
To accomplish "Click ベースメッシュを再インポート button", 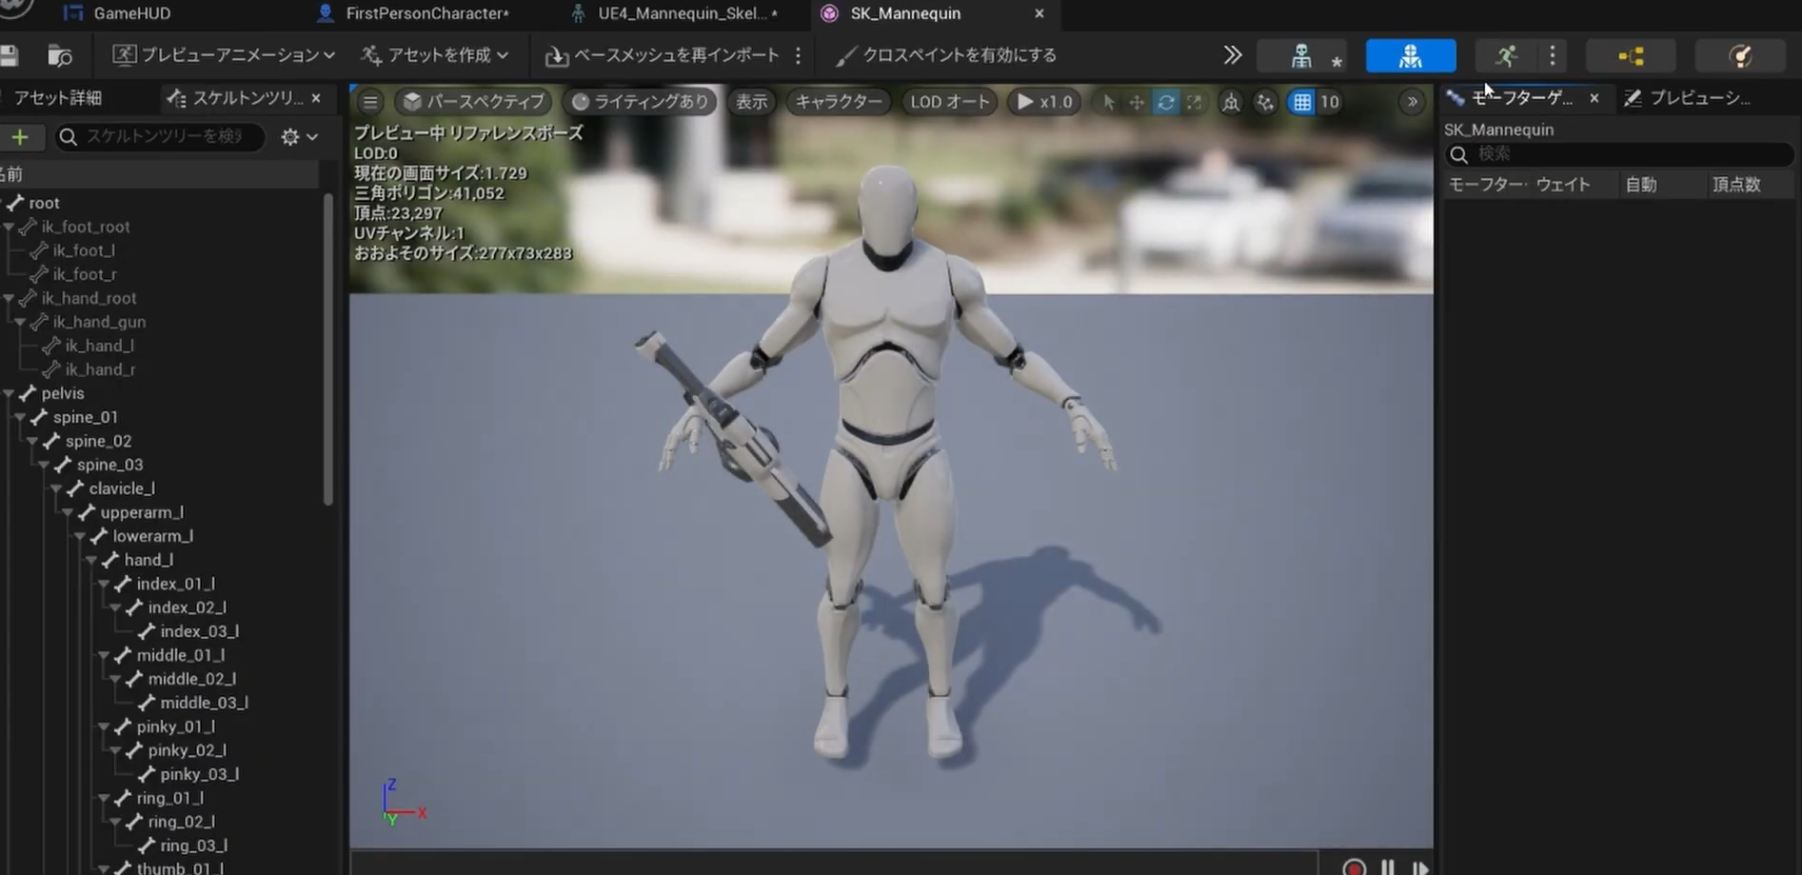I will [663, 55].
